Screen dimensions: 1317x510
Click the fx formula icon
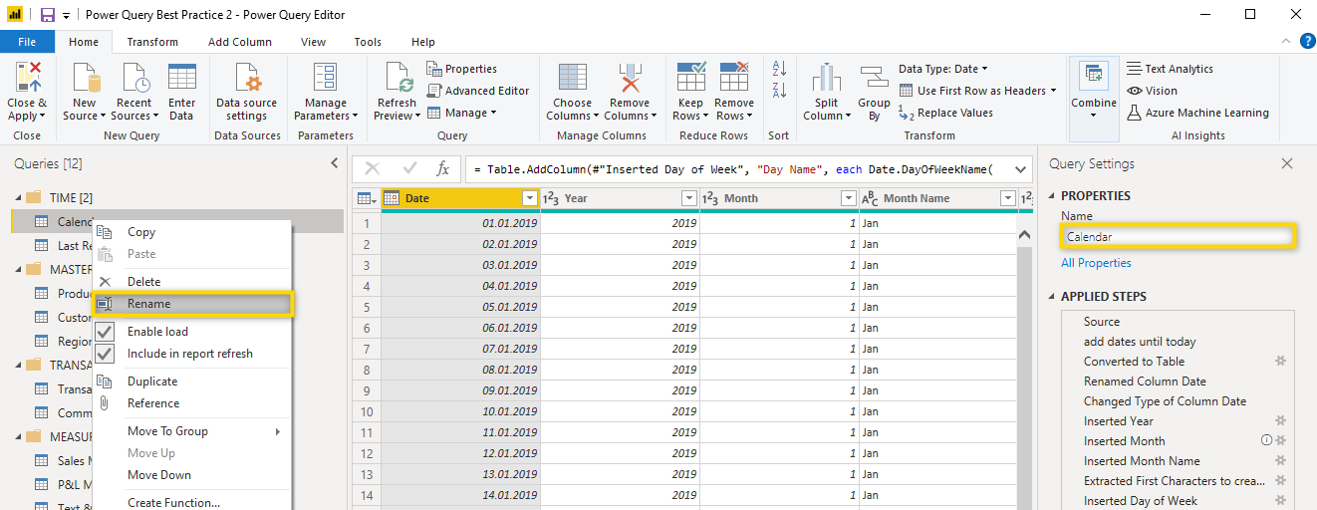point(443,169)
